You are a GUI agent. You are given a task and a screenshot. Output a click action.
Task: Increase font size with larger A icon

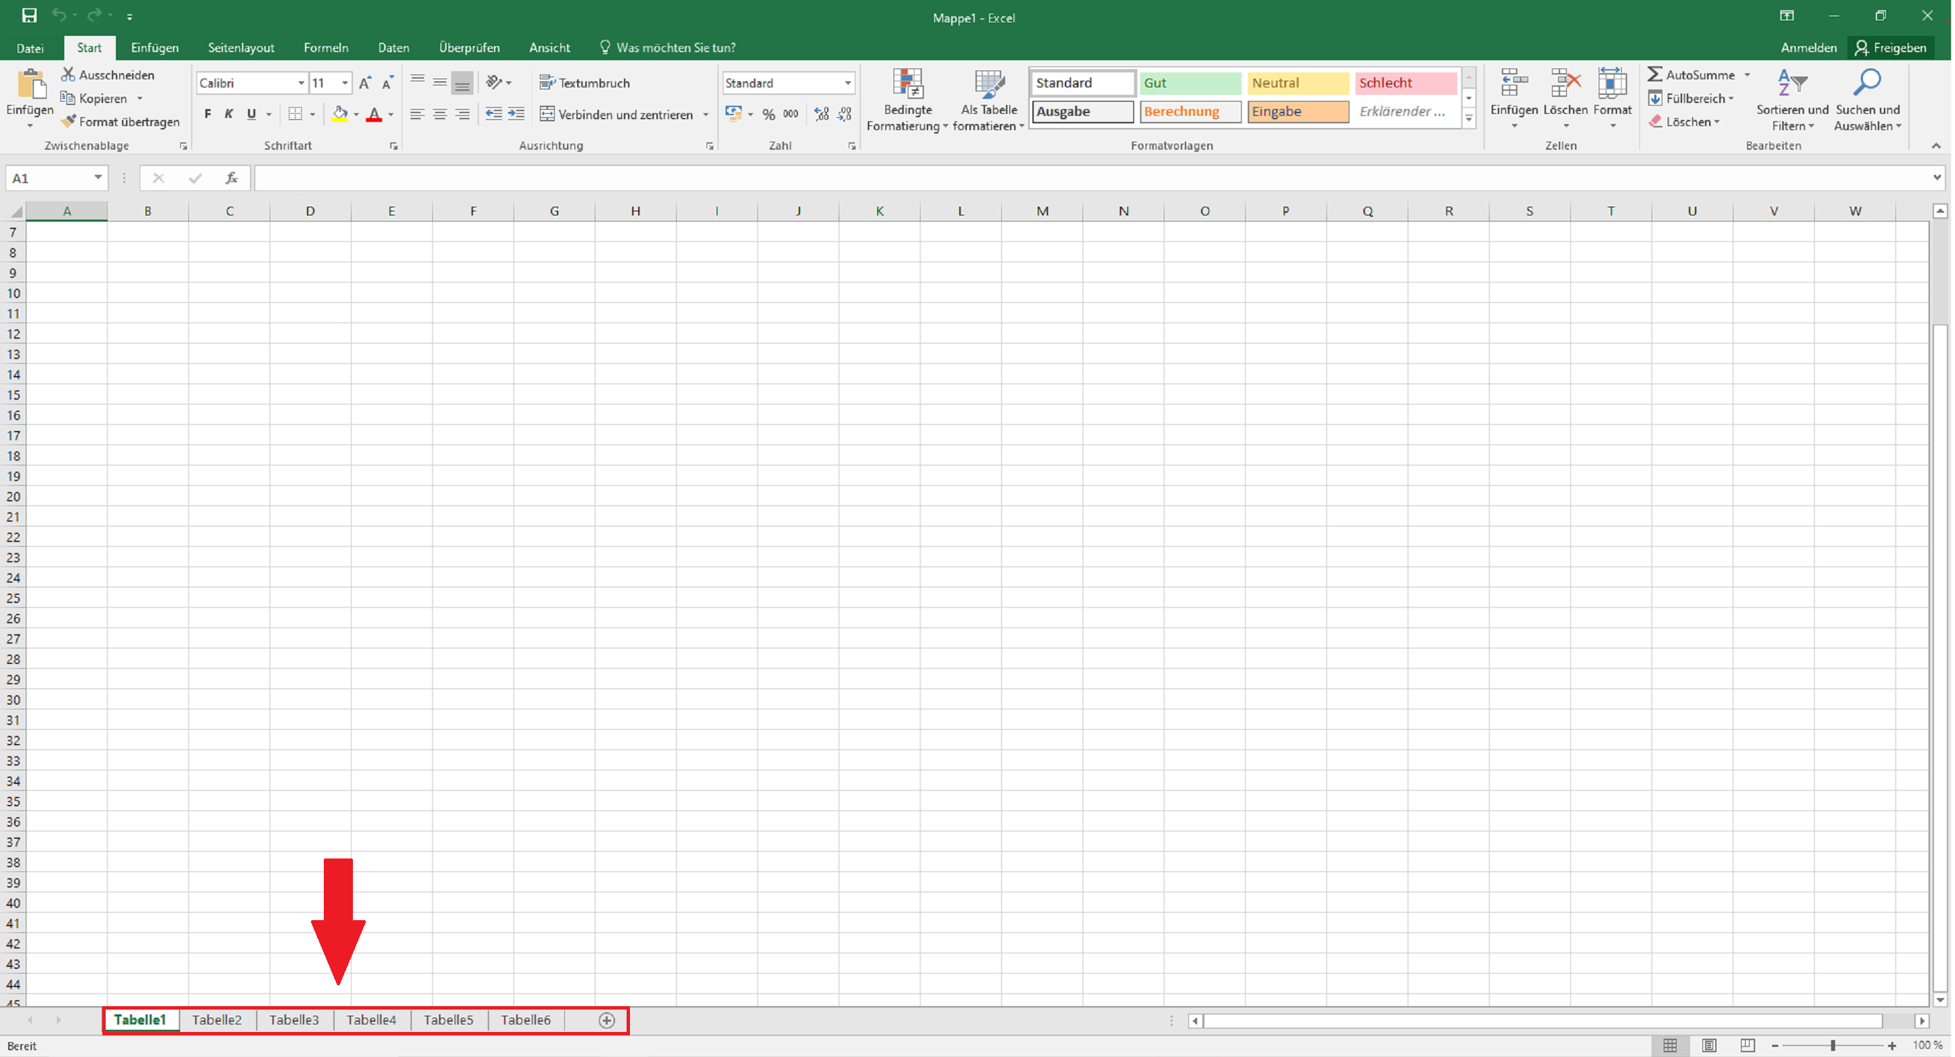tap(365, 83)
